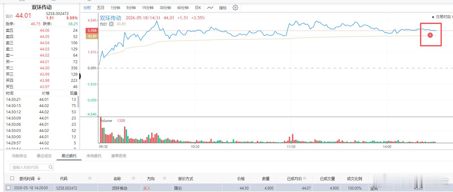Collapse the quote panel with black arrow
The image size is (453, 192).
click(x=80, y=76)
